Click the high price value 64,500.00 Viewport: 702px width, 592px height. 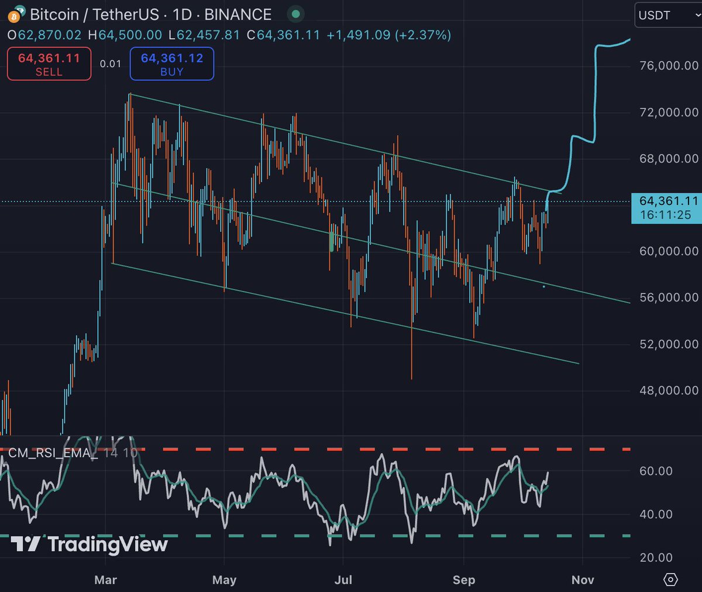(x=130, y=35)
